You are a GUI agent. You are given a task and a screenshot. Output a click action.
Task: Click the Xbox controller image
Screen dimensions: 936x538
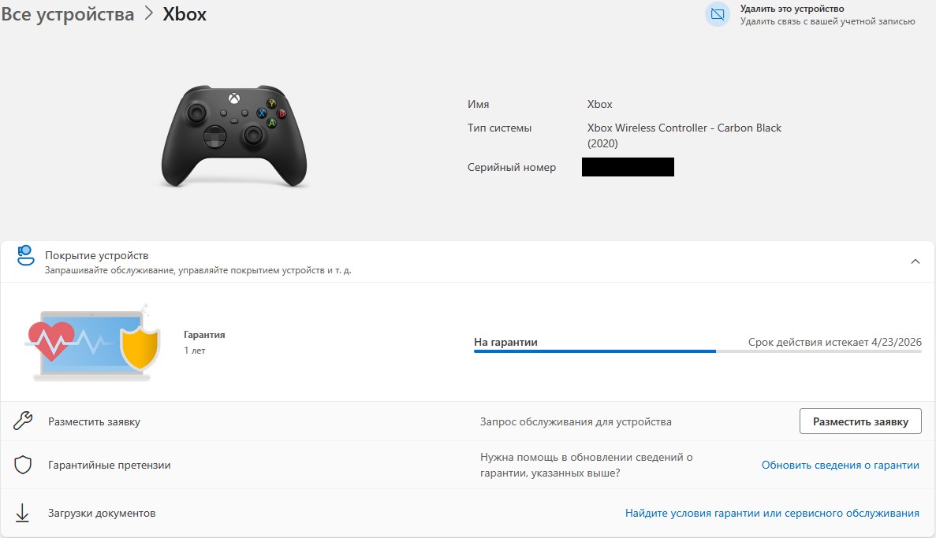[x=234, y=136]
